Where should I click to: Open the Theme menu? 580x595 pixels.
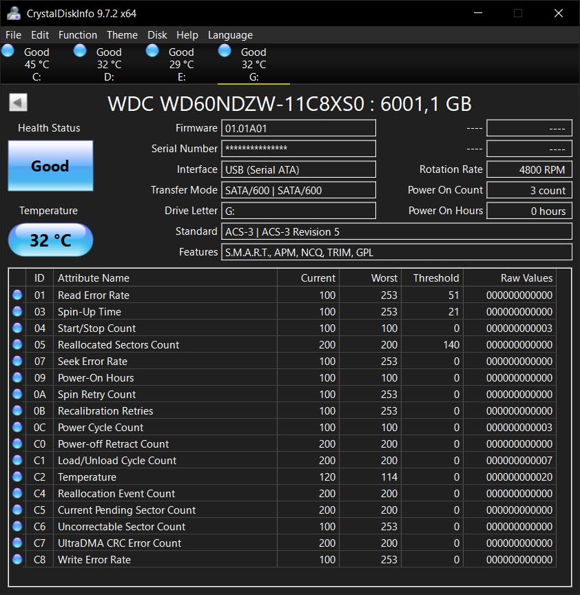tap(122, 35)
